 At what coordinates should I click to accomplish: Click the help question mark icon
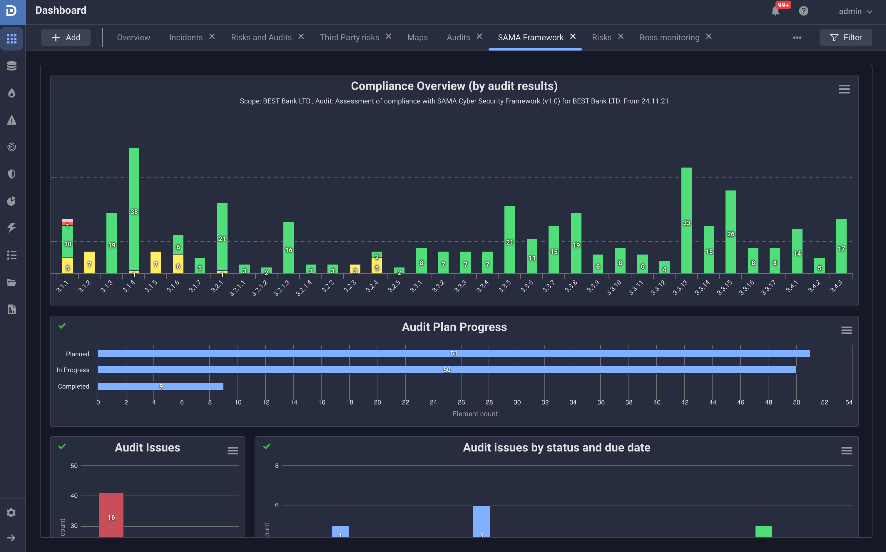(803, 11)
